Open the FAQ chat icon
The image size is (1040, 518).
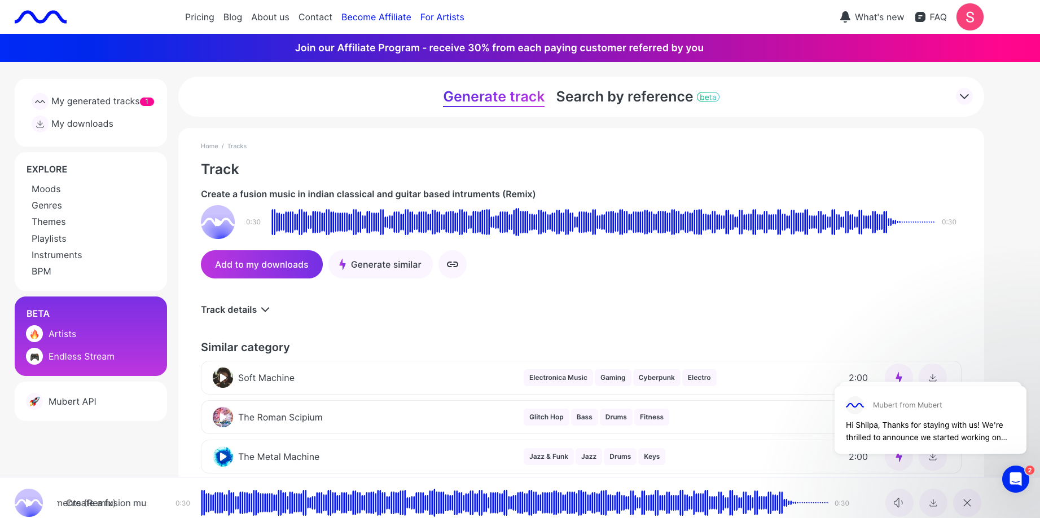pyautogui.click(x=920, y=17)
